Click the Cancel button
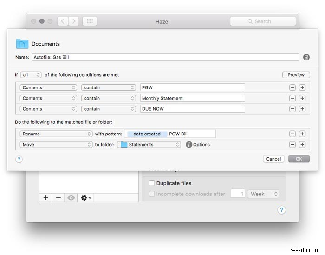This screenshot has height=255, width=325. pos(273,159)
